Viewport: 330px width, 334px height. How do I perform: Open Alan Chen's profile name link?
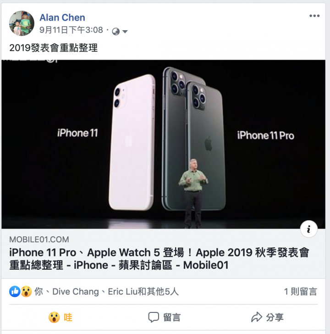(x=62, y=17)
